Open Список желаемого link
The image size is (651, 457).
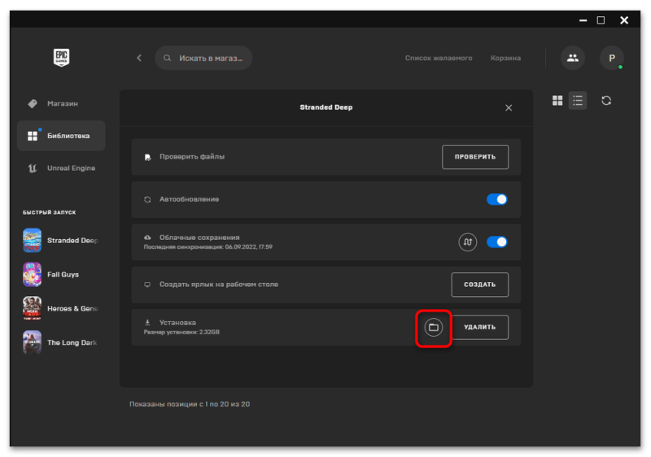point(439,58)
